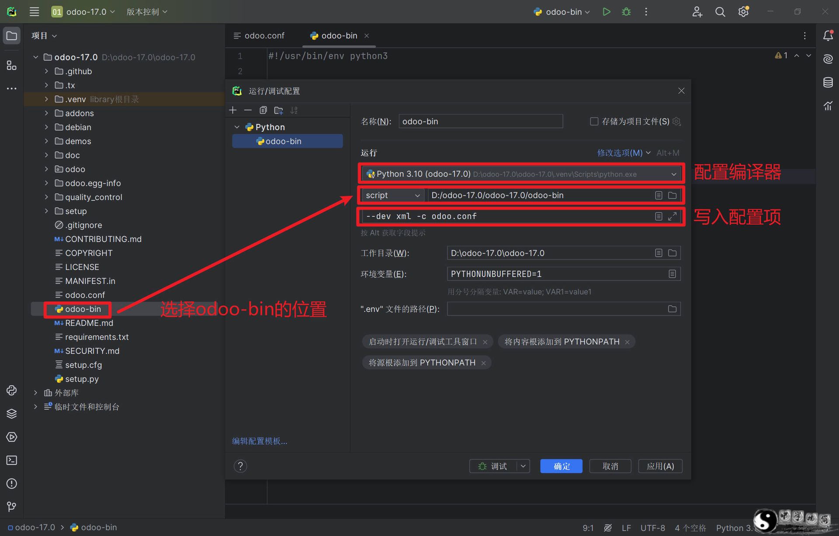Switch to the odoo-bin editor tab
Screen dimensions: 839x536
pos(339,35)
